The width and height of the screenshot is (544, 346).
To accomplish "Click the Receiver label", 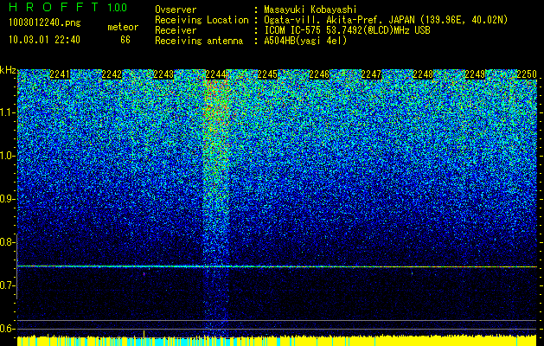I will click(x=176, y=30).
